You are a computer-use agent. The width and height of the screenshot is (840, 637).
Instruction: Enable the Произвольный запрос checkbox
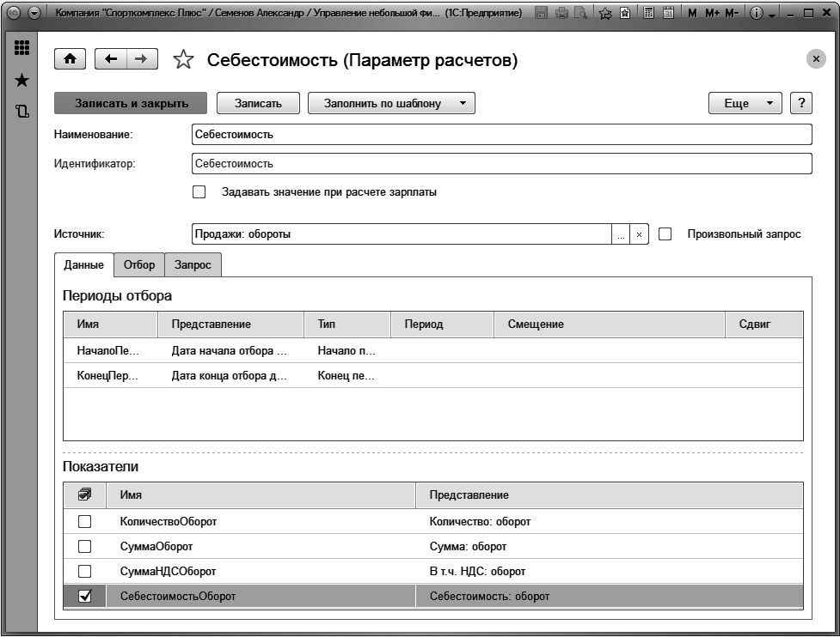click(x=665, y=234)
